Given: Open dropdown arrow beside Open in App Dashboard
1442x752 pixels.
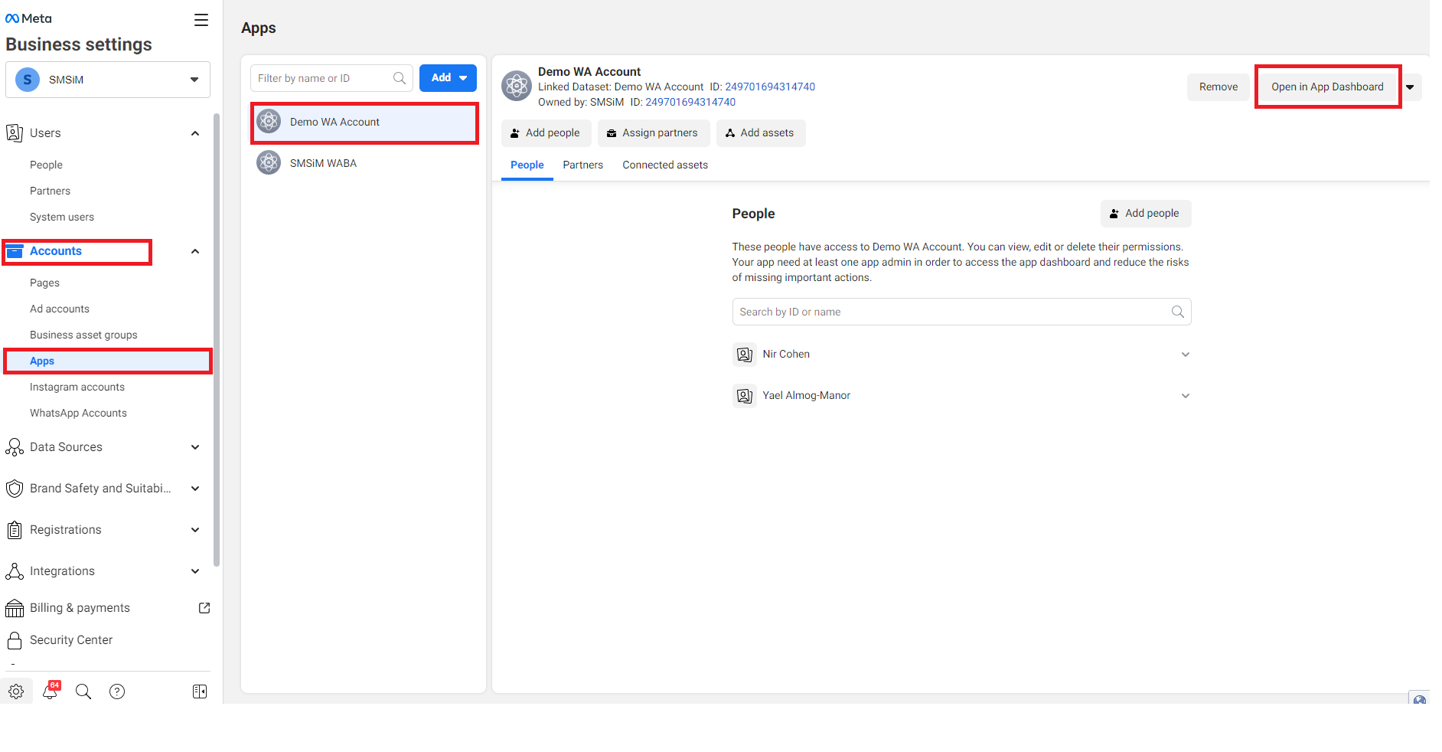Looking at the screenshot, I should point(1410,87).
